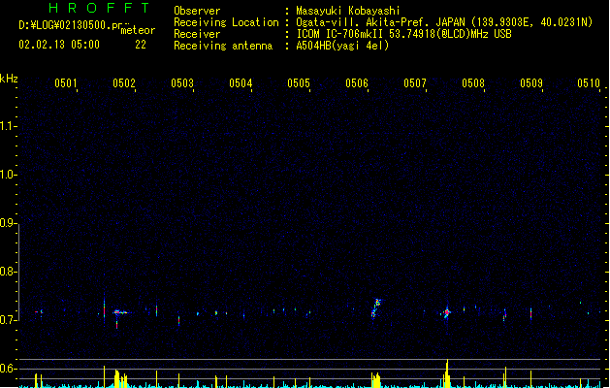Click time marker 0506

coord(357,83)
